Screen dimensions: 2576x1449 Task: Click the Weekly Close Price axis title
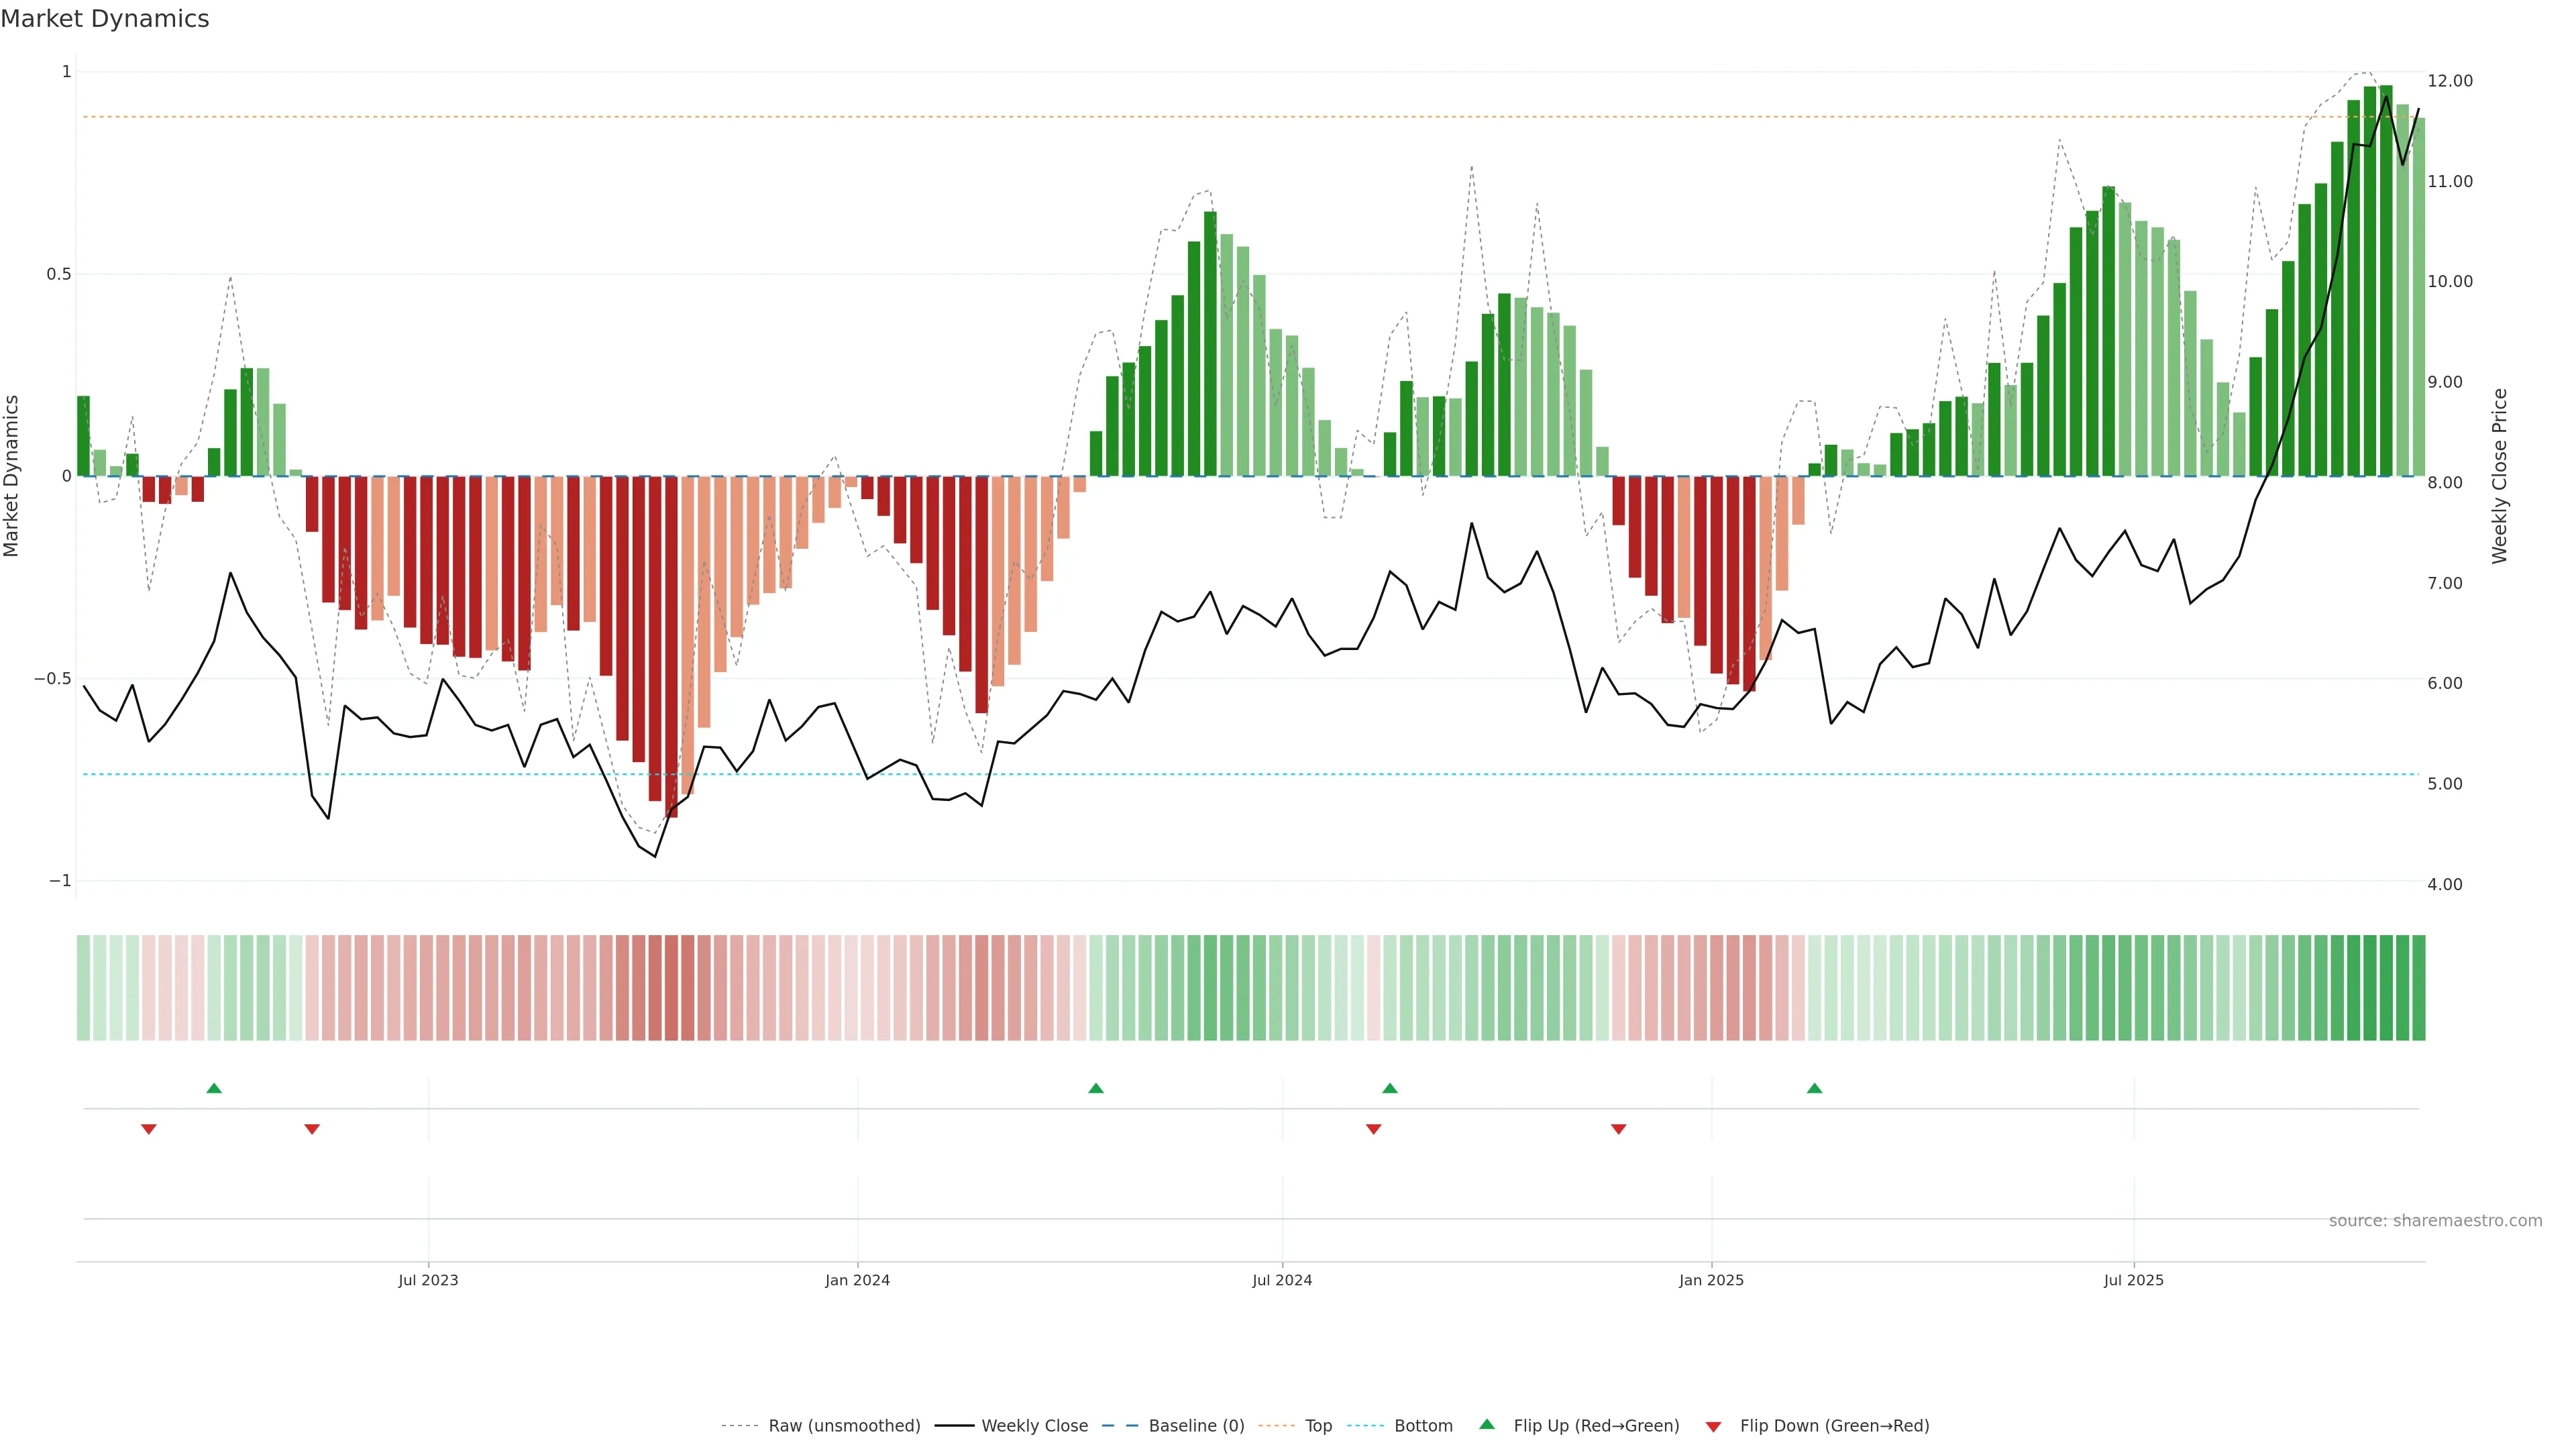click(2499, 476)
